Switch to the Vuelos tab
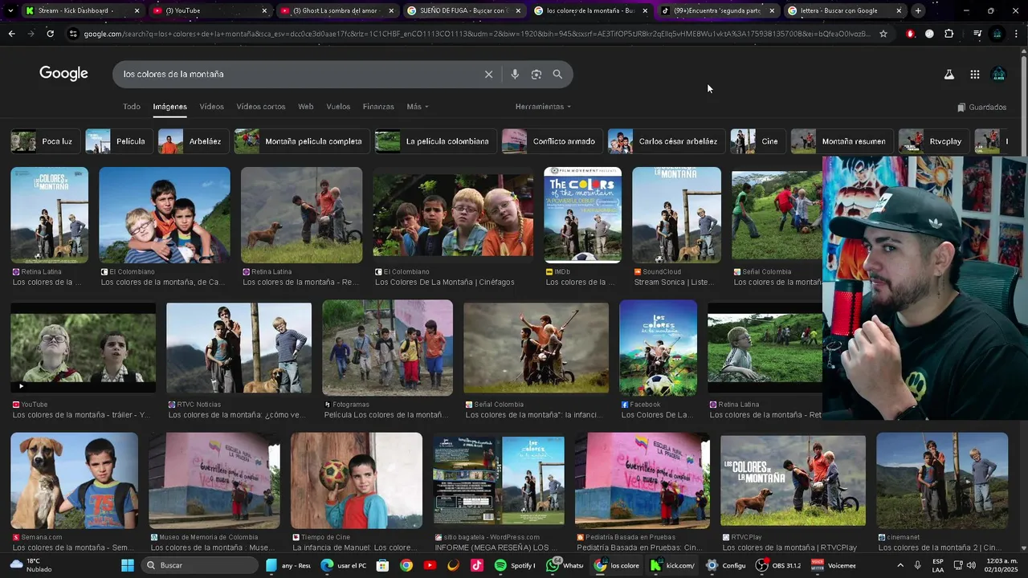This screenshot has height=578, width=1028. pos(338,107)
